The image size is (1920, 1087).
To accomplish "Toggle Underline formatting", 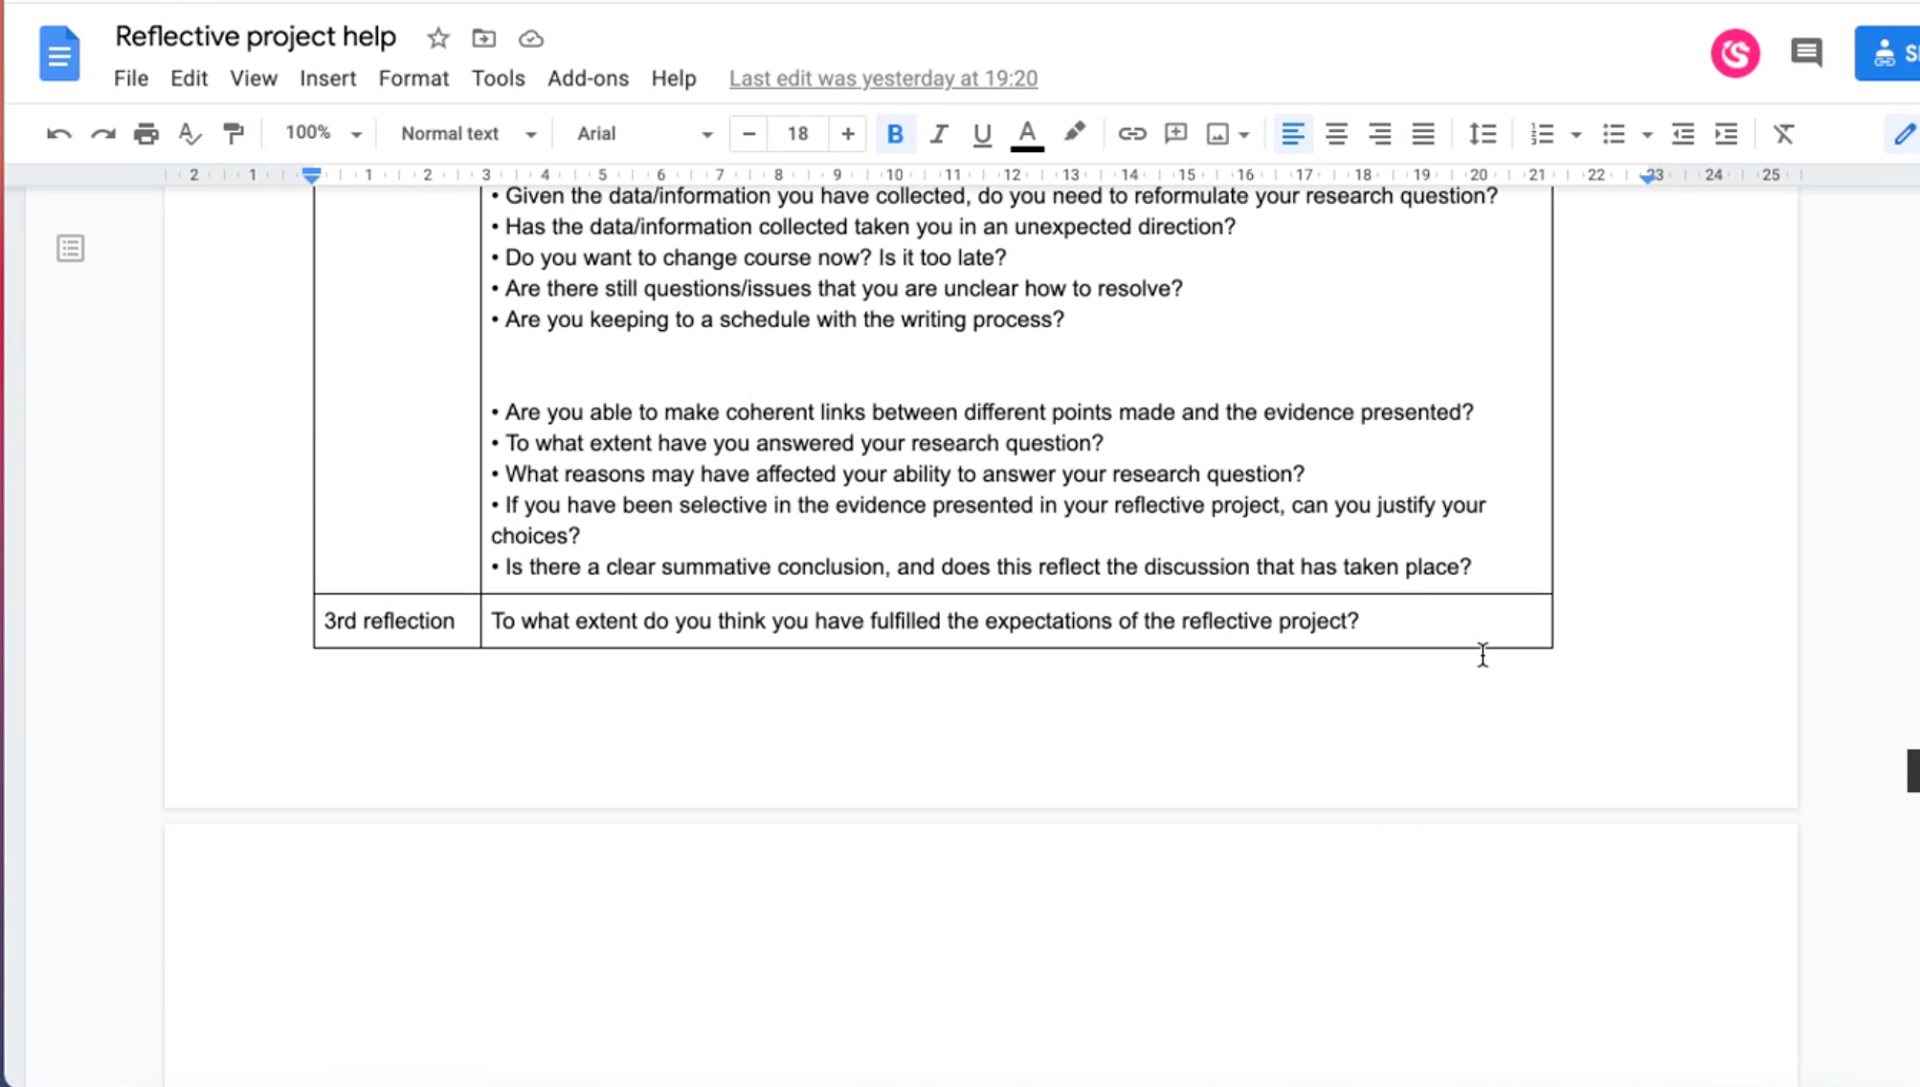I will pos(982,134).
